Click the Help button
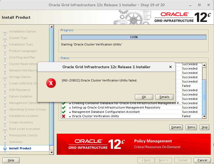 tap(11, 160)
